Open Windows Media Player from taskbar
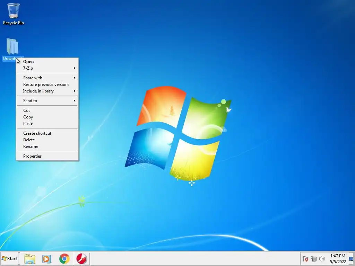 47,259
